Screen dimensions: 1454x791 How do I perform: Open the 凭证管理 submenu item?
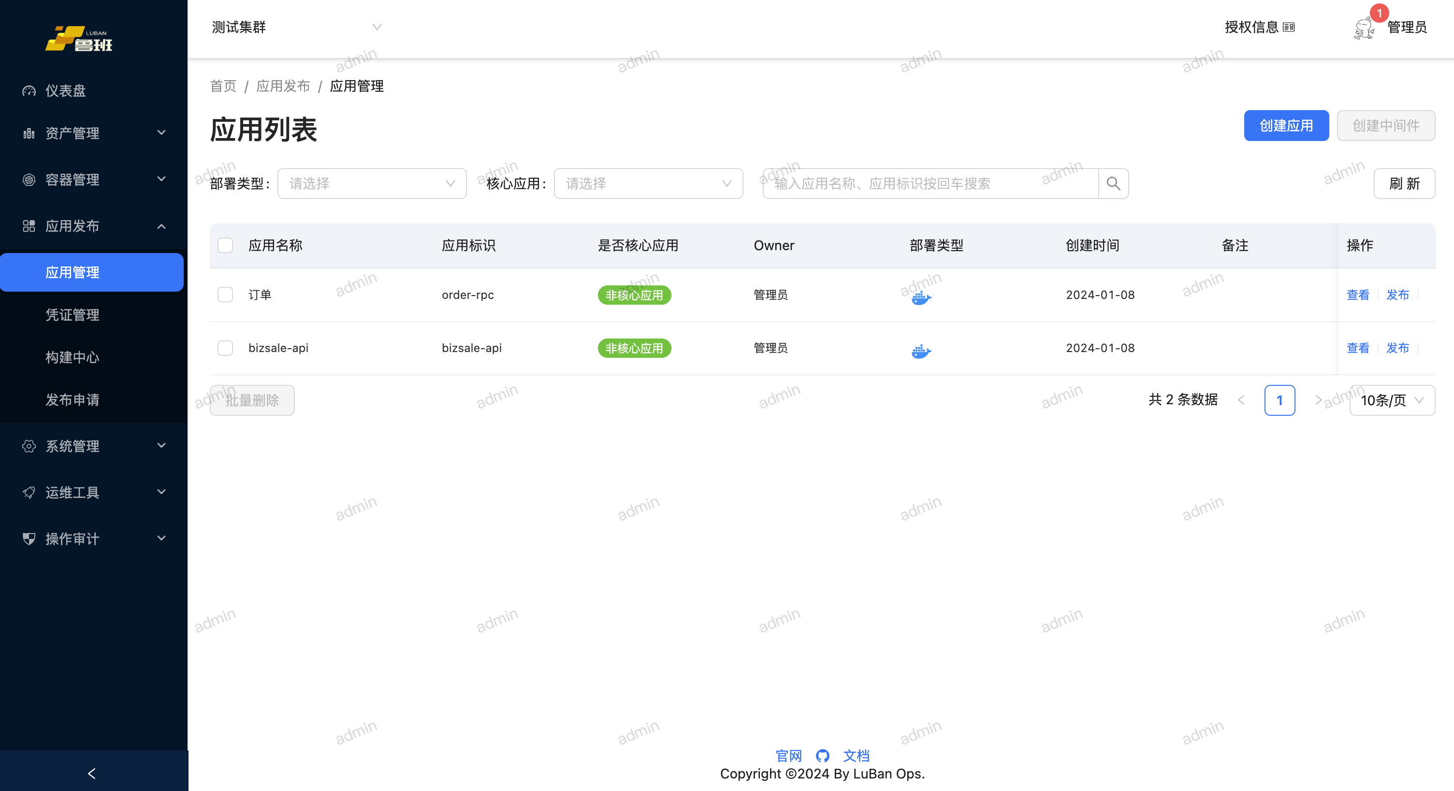72,314
